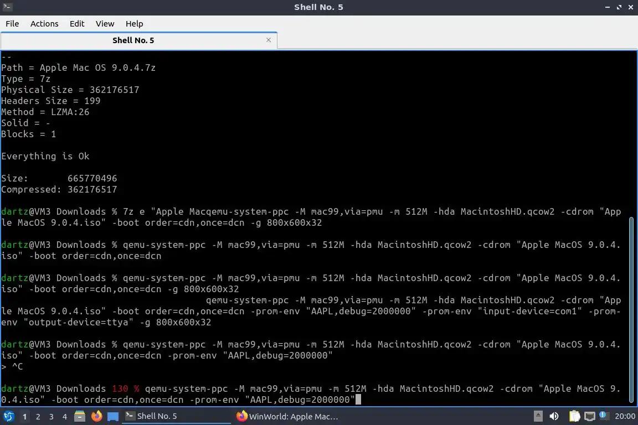This screenshot has width=638, height=425.
Task: Click the 'Everything is Ok' line
Action: (x=45, y=156)
